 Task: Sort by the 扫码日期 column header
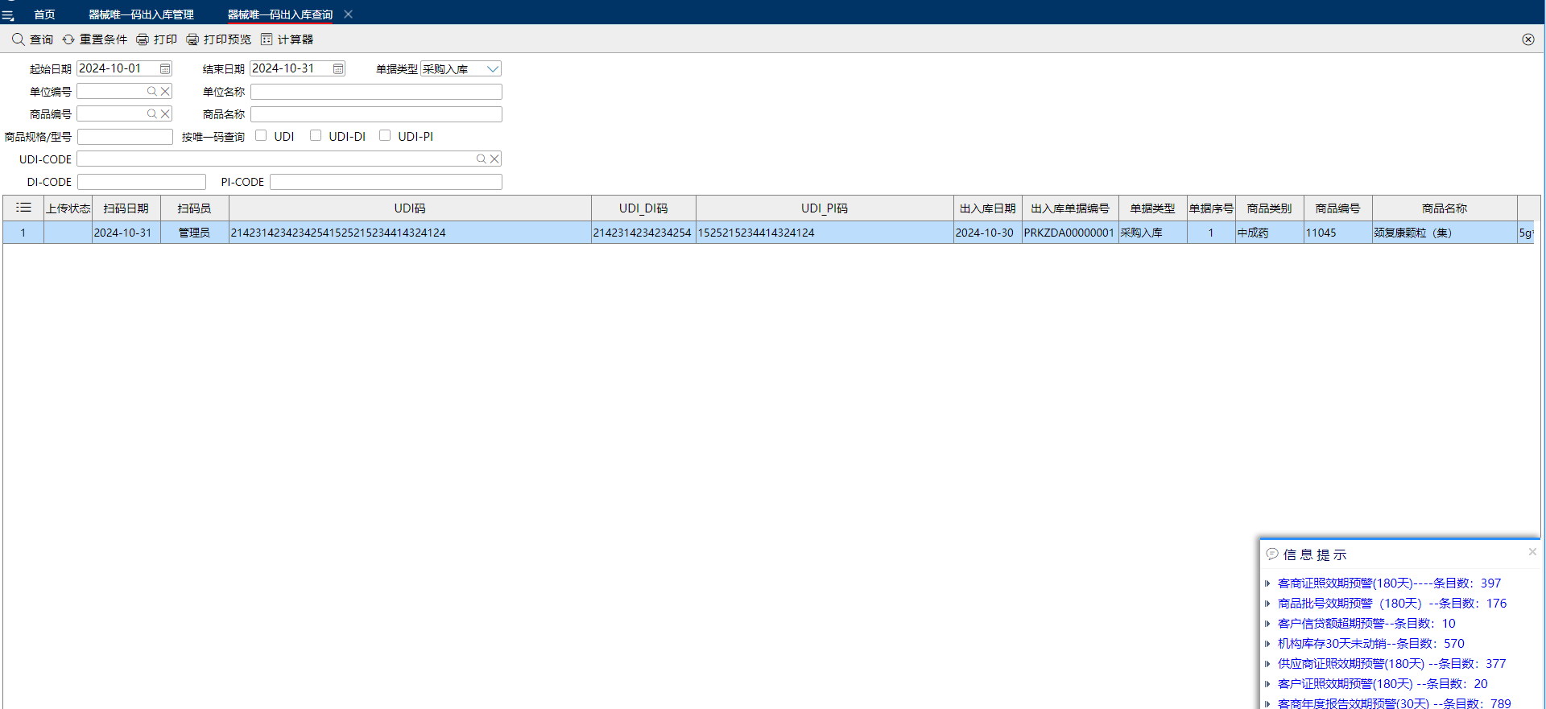click(126, 208)
